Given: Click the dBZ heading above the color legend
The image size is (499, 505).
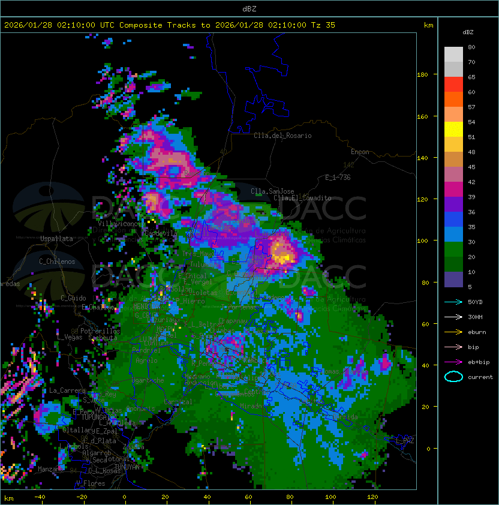Looking at the screenshot, I should (468, 32).
